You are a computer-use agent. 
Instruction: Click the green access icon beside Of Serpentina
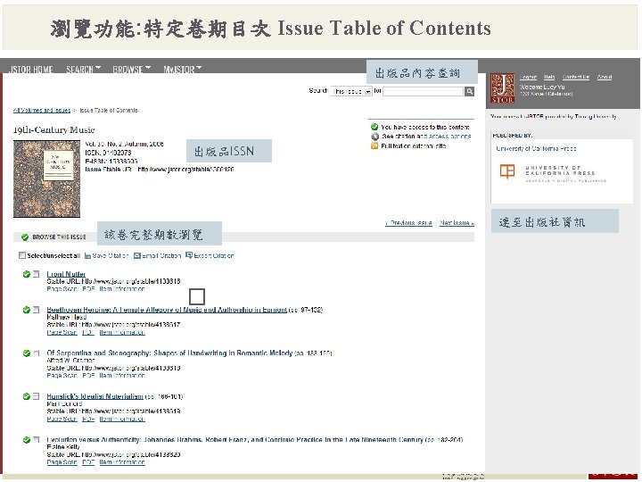[27, 353]
